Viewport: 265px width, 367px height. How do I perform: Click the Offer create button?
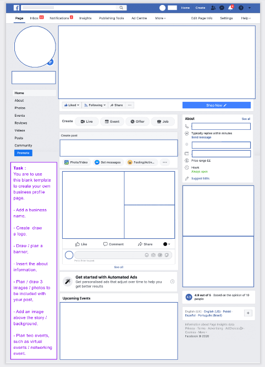pyautogui.click(x=137, y=122)
